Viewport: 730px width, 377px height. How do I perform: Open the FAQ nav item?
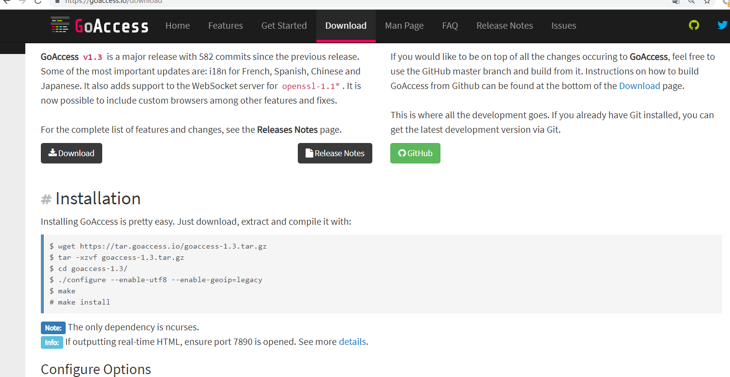coord(450,26)
